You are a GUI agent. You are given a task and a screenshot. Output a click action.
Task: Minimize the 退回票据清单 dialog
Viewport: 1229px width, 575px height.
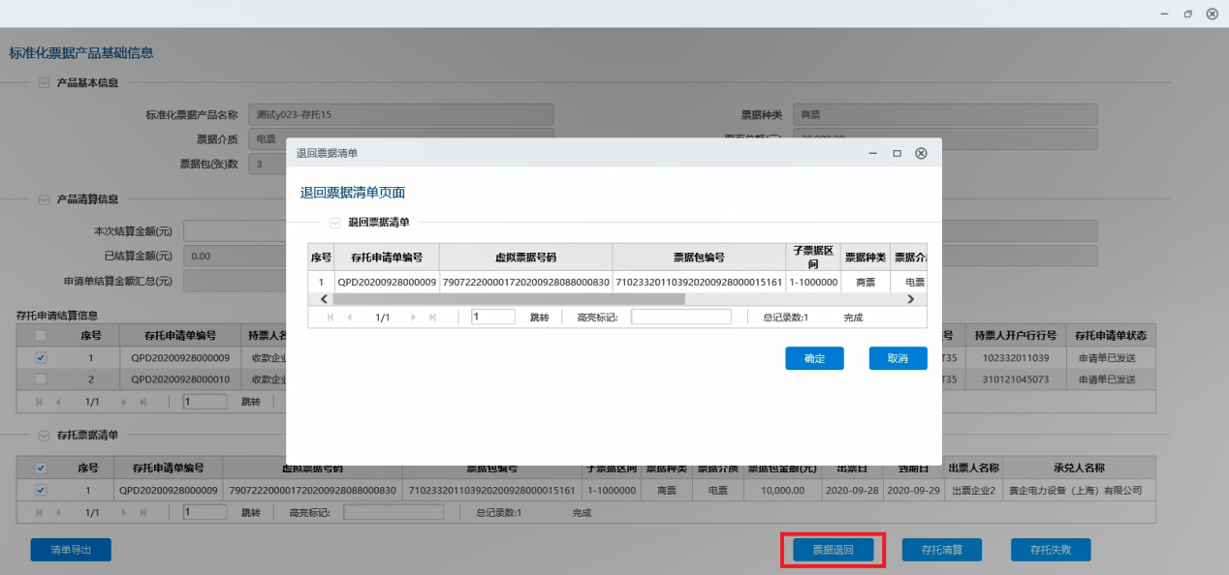[872, 153]
